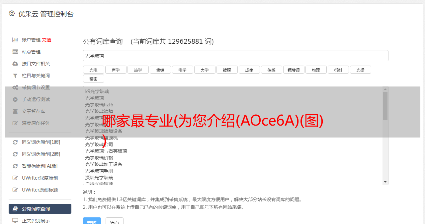Viewport: 425px width, 224px height.
Task: Focus the keyword input containing 光学玻璃
Action: [235, 56]
